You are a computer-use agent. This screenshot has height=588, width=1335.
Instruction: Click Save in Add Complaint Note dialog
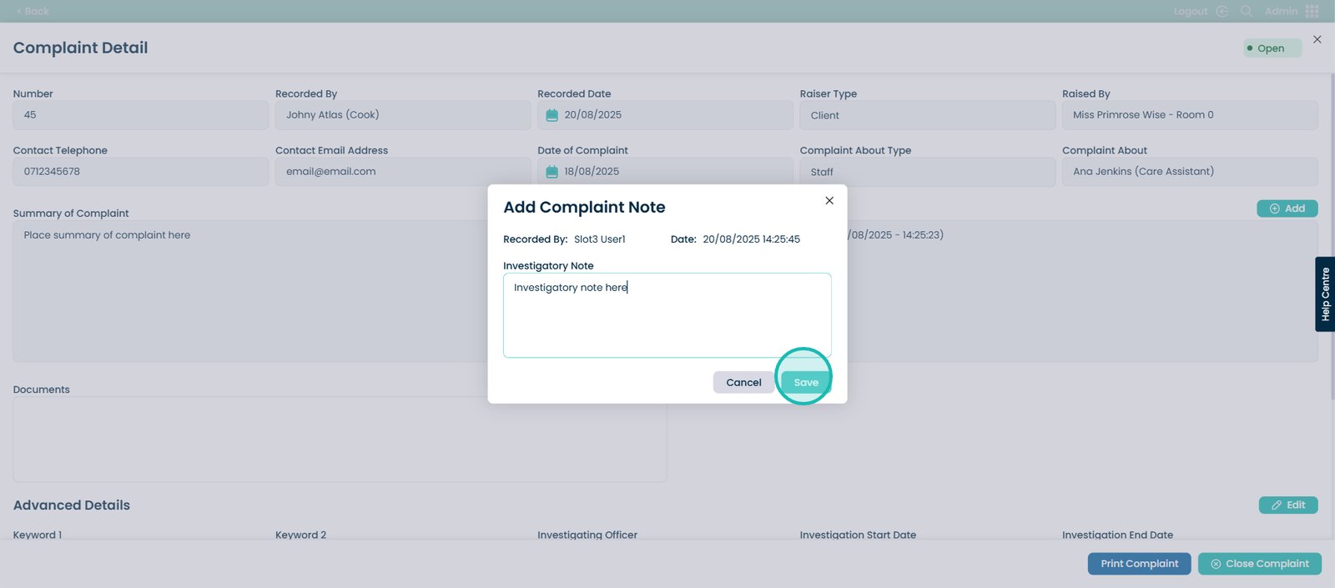tap(805, 382)
